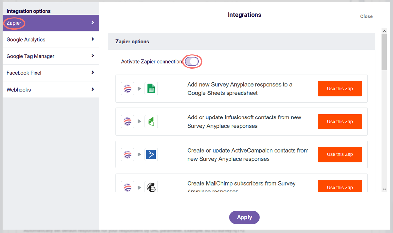393x233 pixels.
Task: Click the Google Sheets spreadsheet zap description
Action: click(x=240, y=89)
